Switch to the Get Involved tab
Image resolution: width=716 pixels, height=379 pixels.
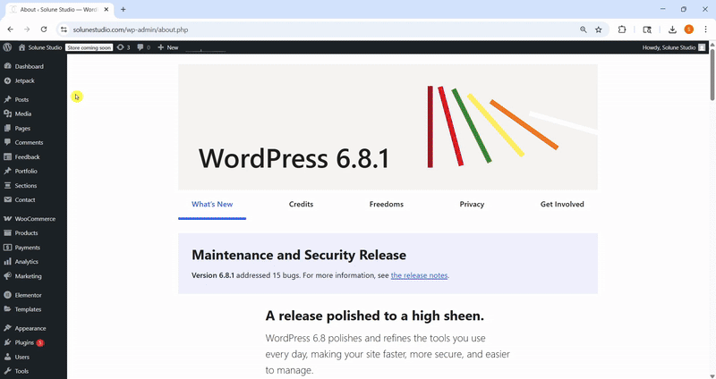[x=562, y=205]
